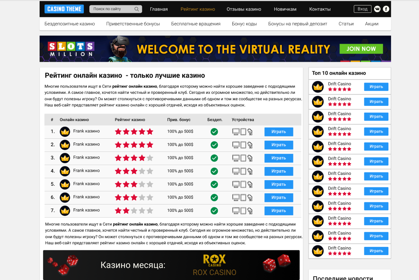Click the magnifier icon in the search box
Image resolution: width=419 pixels, height=280 pixels.
pos(137,9)
